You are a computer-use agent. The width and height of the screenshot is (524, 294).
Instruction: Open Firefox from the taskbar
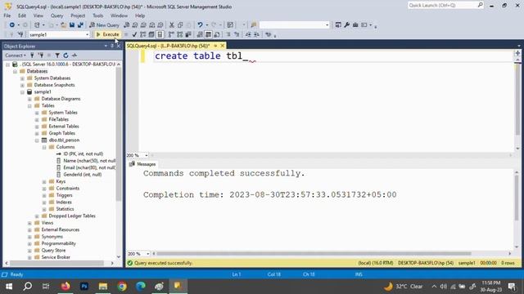click(65, 287)
